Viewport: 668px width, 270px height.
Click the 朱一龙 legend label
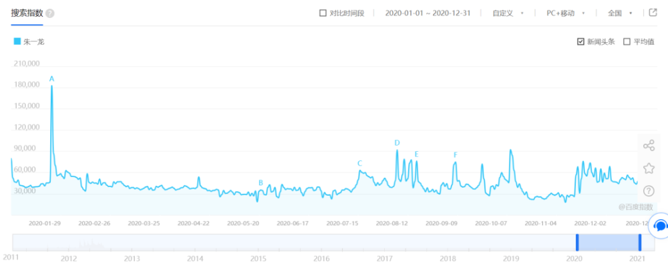(34, 41)
